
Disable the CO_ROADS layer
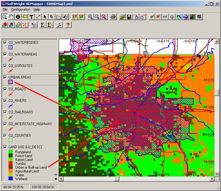tap(5, 89)
